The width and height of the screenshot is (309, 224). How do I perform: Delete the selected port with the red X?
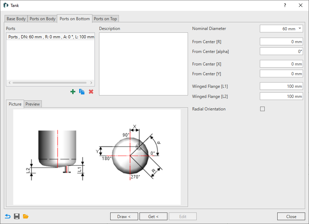[91, 92]
